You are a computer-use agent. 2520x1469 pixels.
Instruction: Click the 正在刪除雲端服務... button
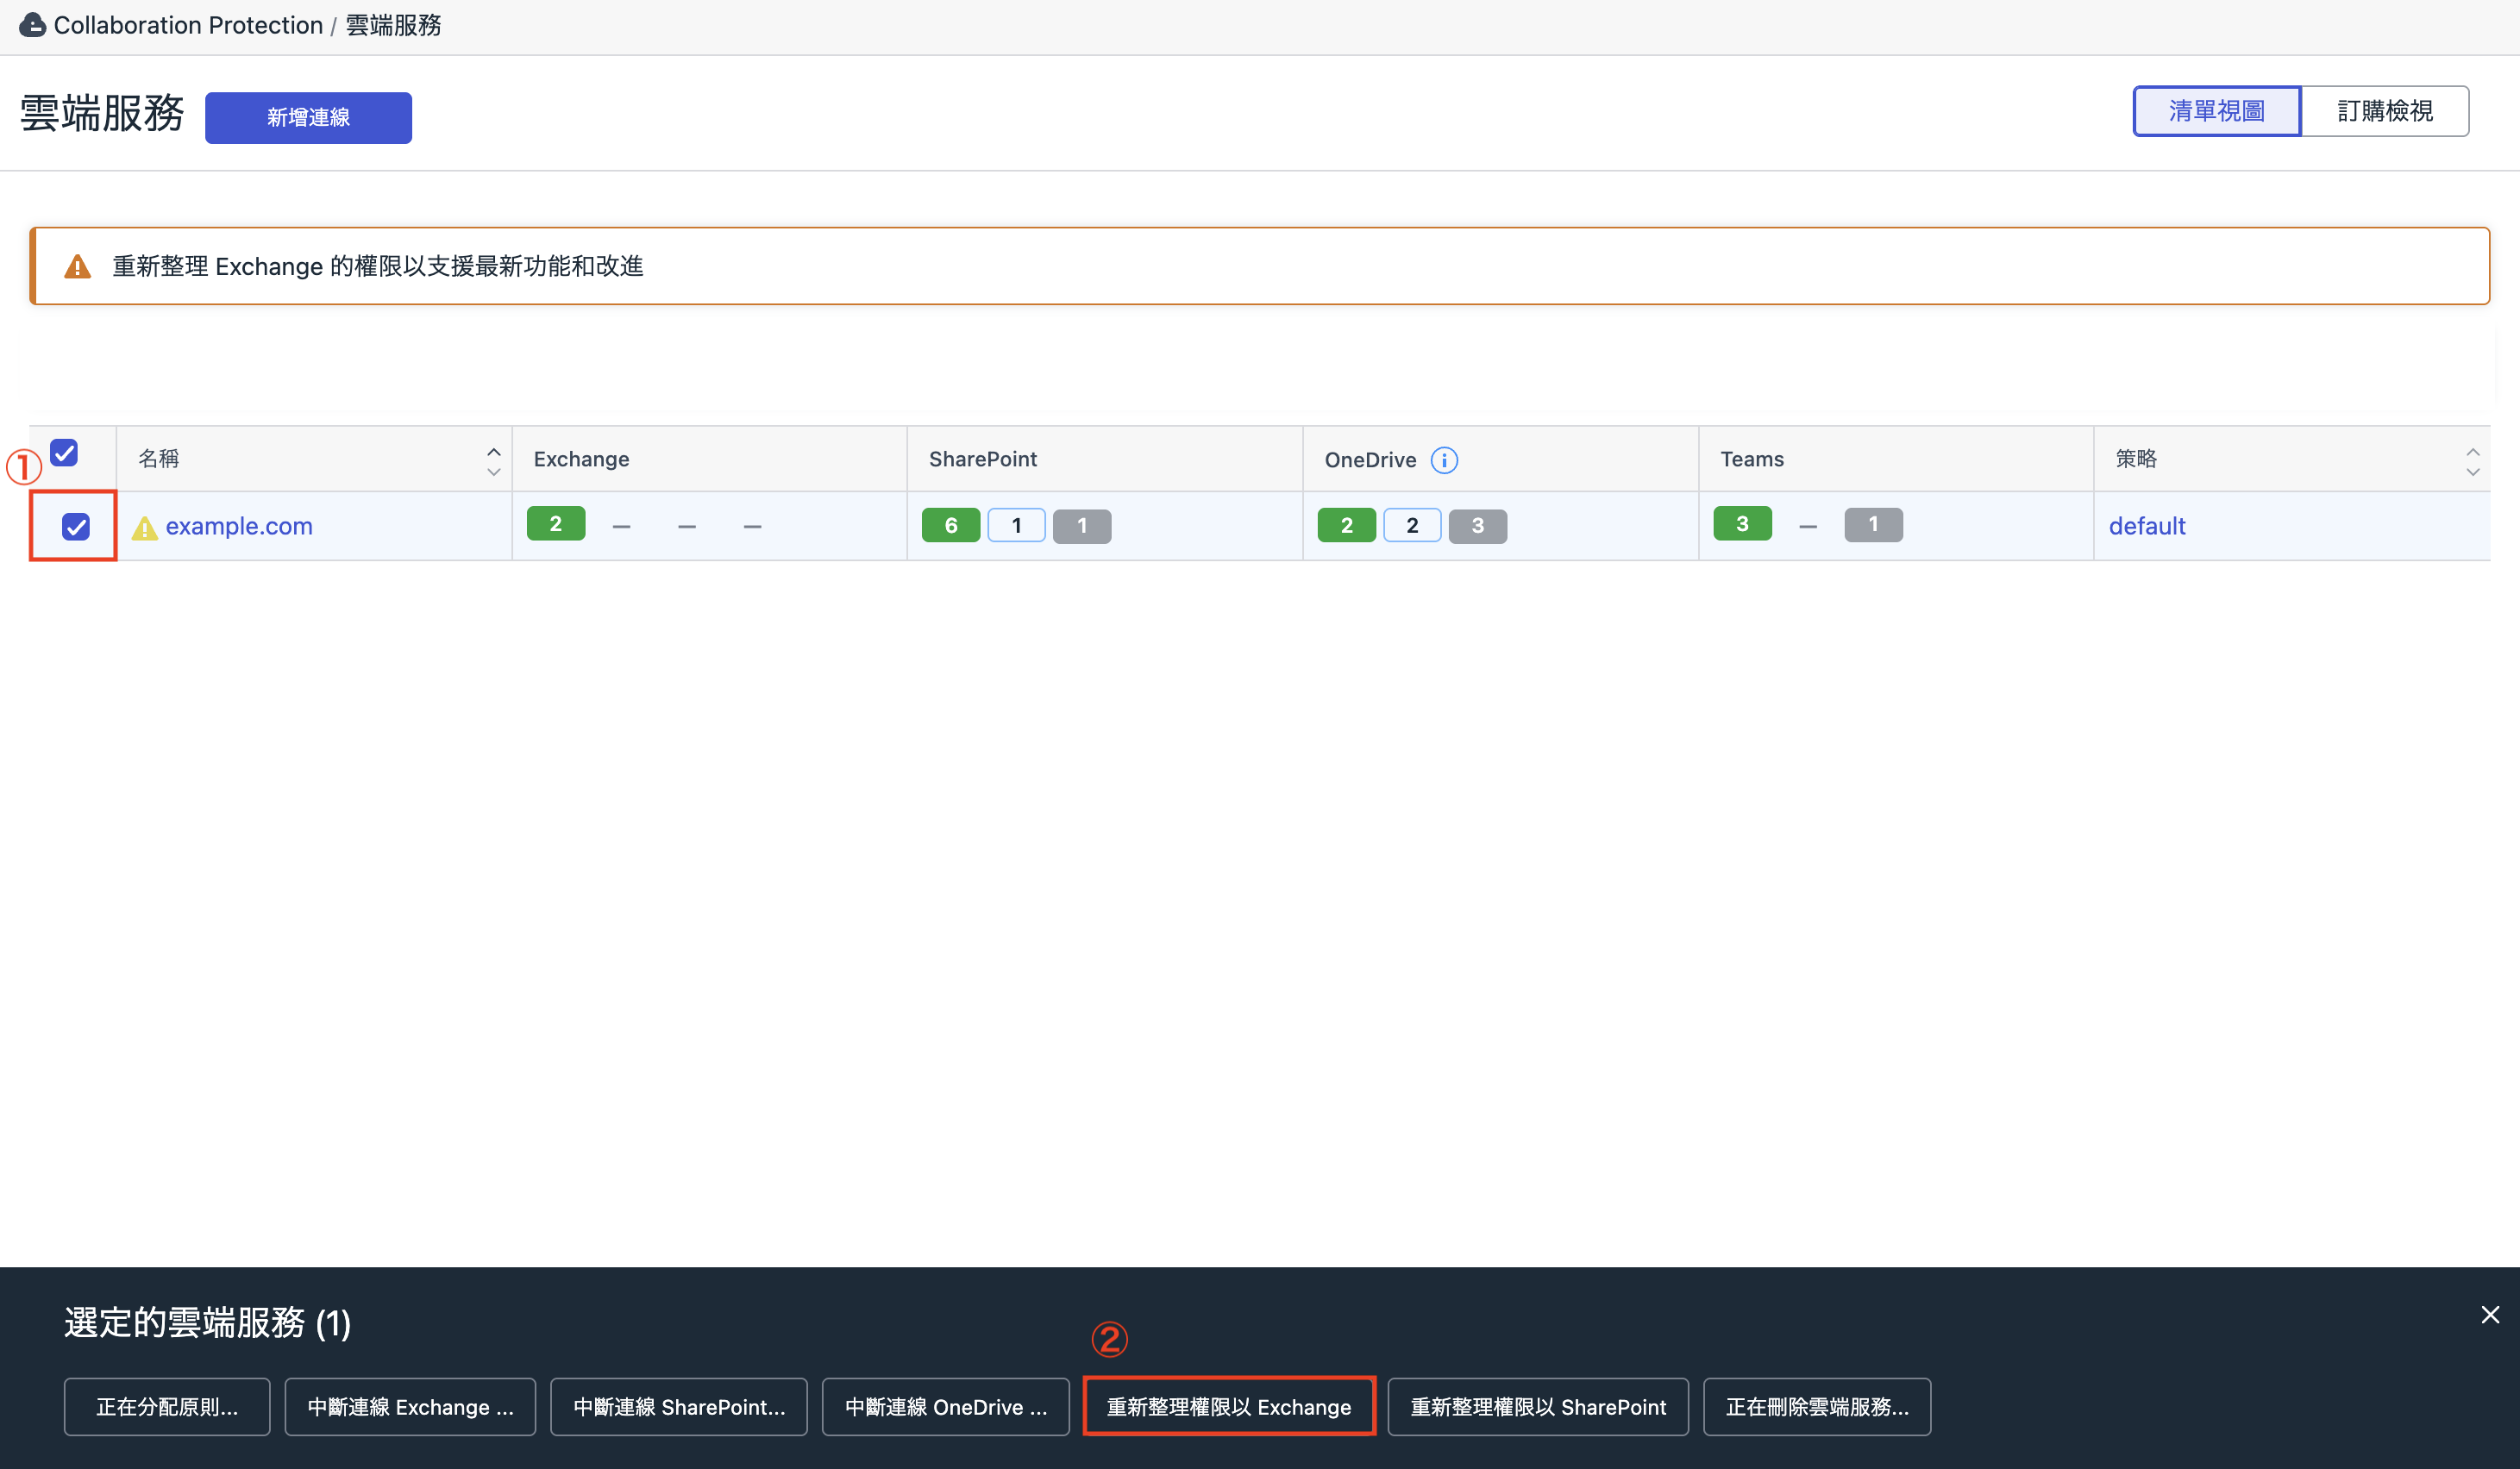click(1817, 1407)
